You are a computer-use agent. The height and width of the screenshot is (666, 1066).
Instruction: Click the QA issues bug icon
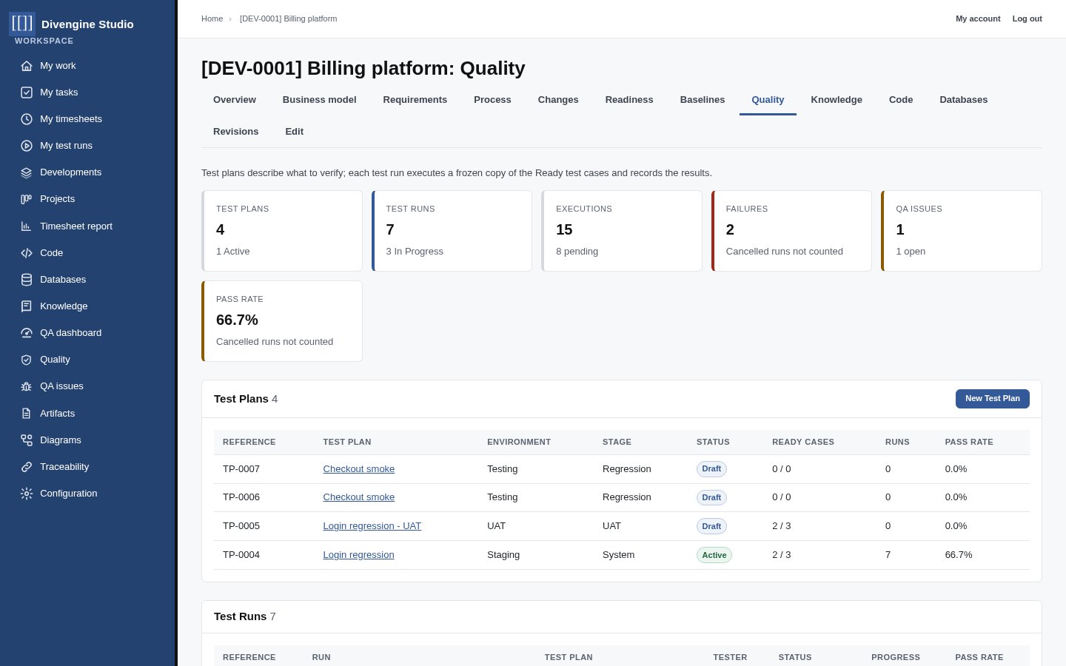point(27,386)
